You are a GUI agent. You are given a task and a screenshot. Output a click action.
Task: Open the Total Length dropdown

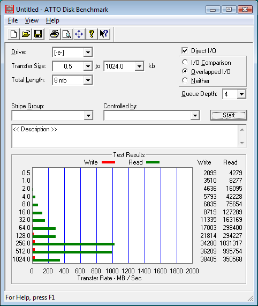pos(88,80)
